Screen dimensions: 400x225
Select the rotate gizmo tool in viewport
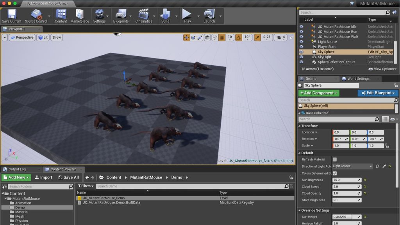pyautogui.click(x=193, y=37)
